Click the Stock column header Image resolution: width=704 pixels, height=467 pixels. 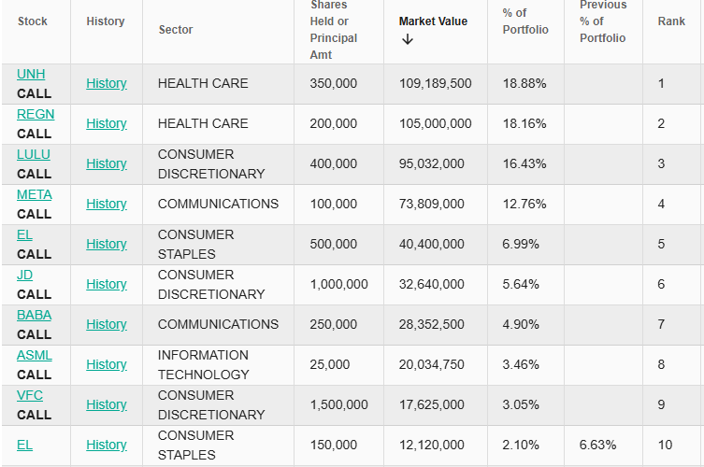33,21
